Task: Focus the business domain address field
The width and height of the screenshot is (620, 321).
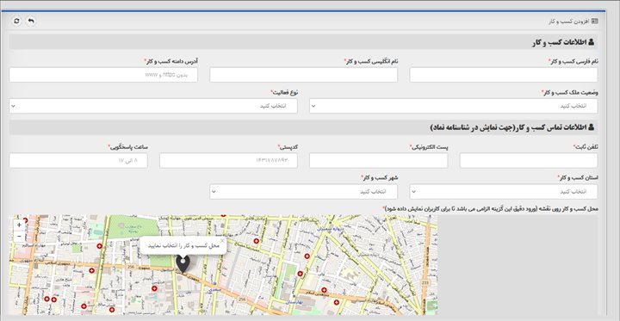Action: 103,75
